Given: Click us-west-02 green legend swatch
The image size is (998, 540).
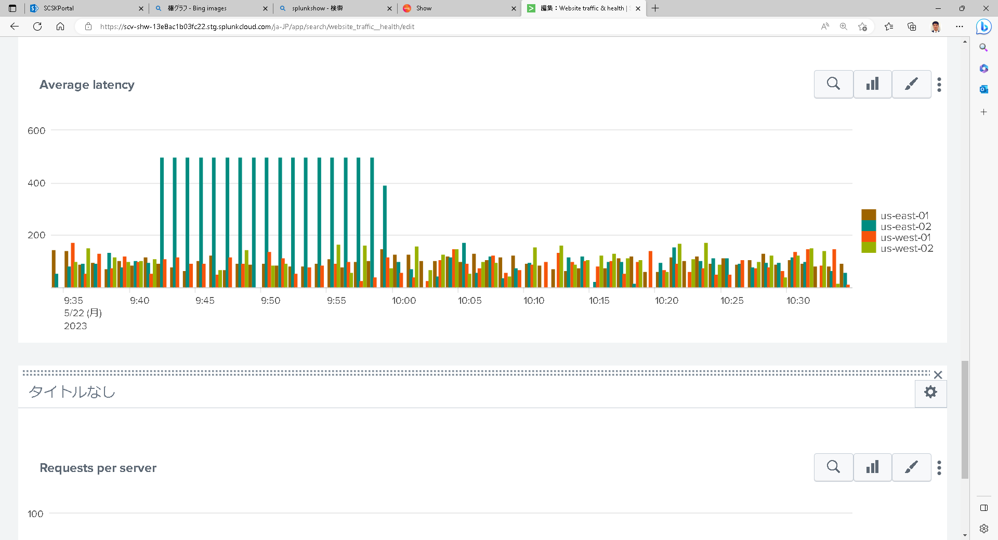Looking at the screenshot, I should (x=869, y=248).
